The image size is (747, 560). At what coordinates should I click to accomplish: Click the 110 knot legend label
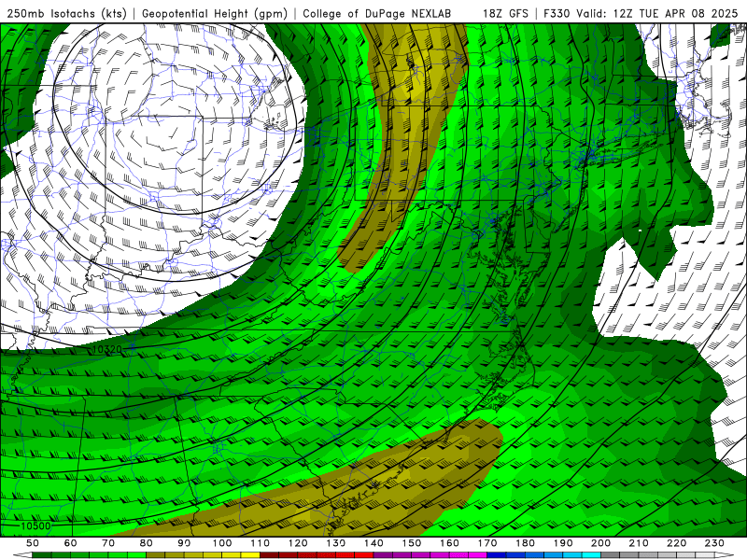261,543
